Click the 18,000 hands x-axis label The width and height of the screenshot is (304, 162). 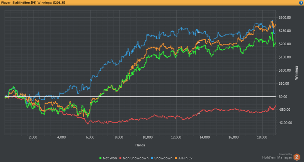point(262,137)
